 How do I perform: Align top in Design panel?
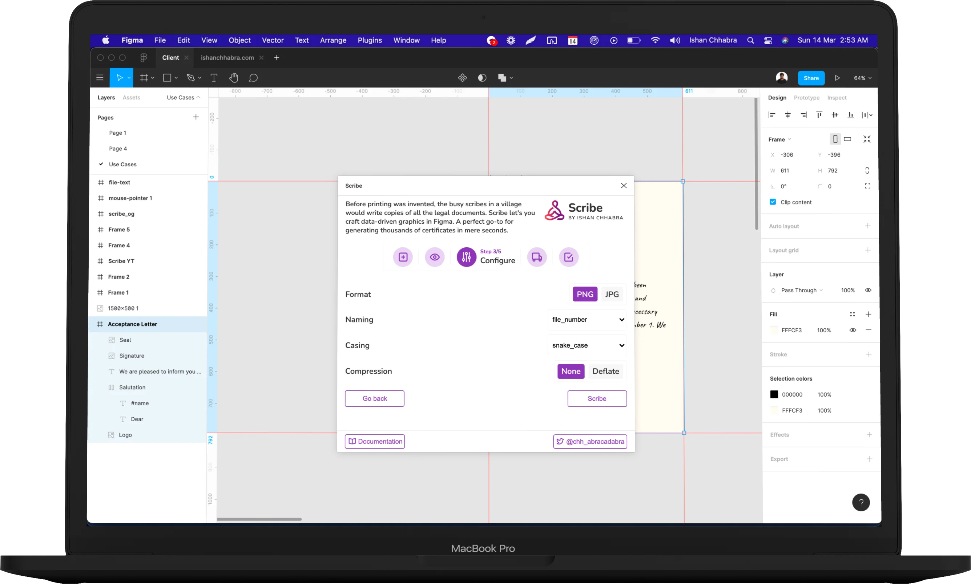tap(819, 115)
